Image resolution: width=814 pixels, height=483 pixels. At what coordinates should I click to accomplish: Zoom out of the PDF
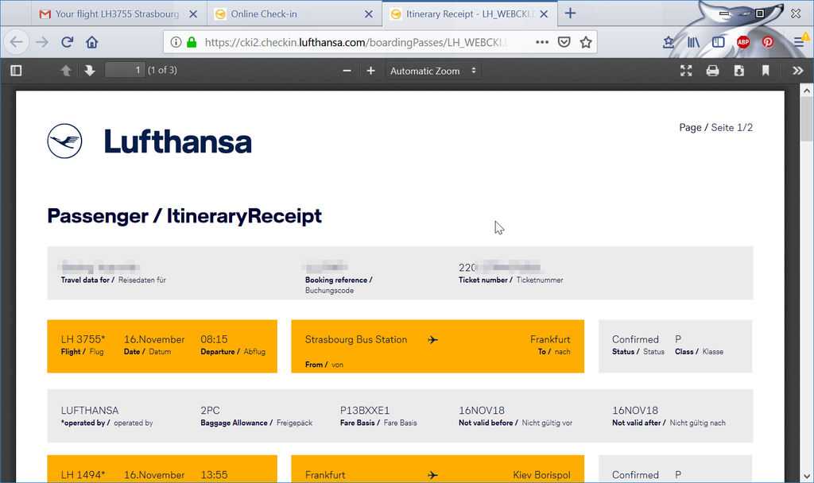pos(347,71)
